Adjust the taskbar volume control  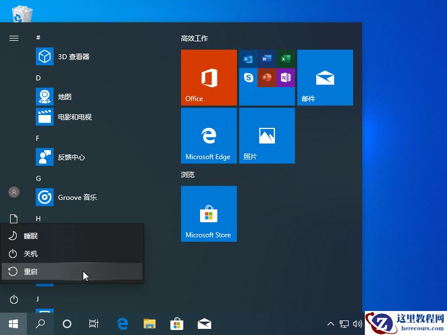[358, 324]
